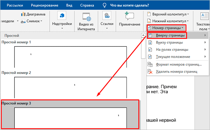Screen dimensions: 210x130
Task: Click the Снимок screenshot camera icon
Action: (23, 21)
